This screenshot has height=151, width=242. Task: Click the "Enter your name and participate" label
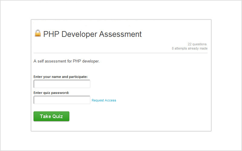coord(63,77)
